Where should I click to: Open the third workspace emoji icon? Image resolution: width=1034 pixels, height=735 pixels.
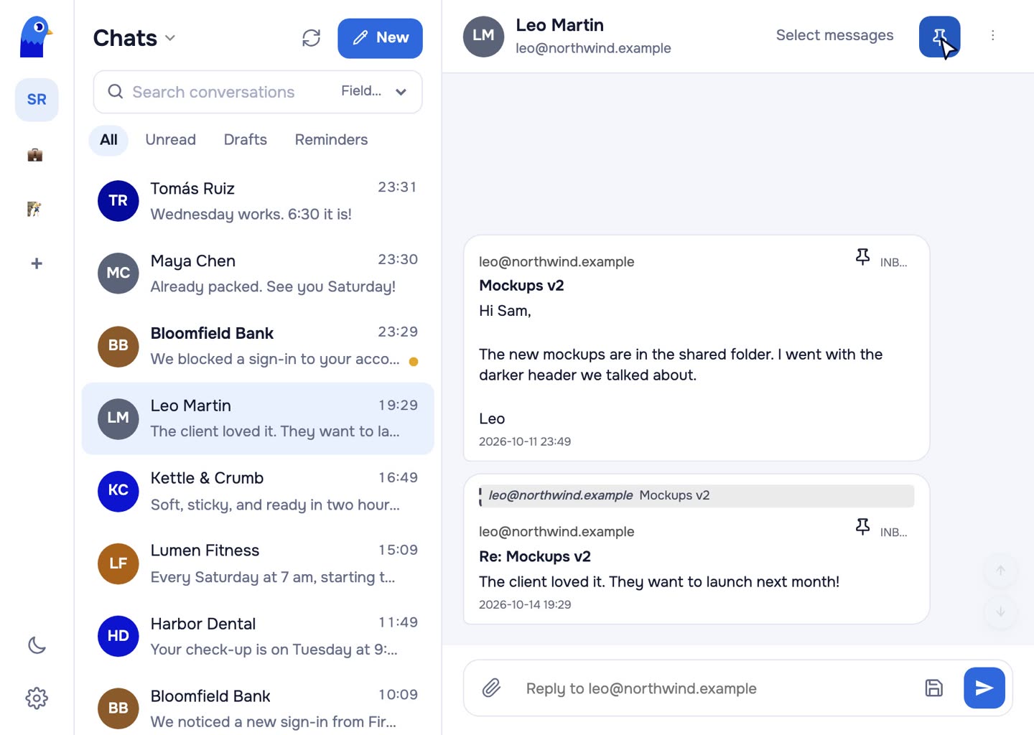34,209
